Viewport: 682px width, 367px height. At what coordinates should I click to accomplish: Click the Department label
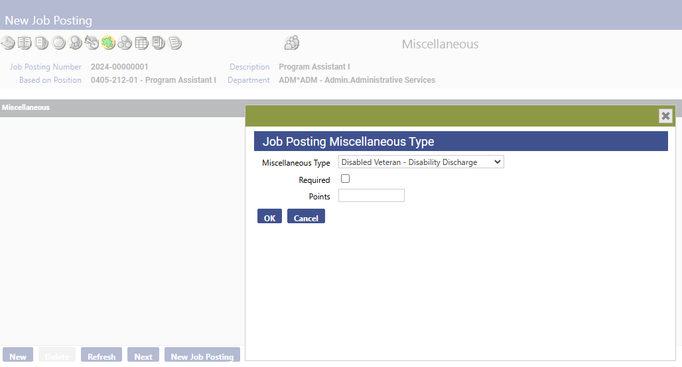pyautogui.click(x=248, y=80)
